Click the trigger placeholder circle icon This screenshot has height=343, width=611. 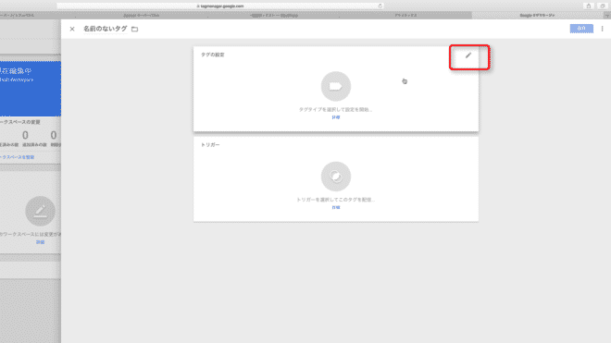[336, 177]
